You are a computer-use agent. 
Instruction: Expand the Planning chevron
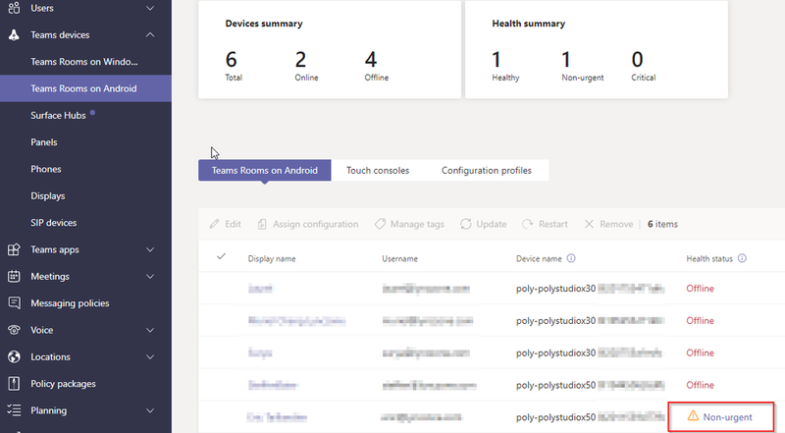[x=150, y=410]
